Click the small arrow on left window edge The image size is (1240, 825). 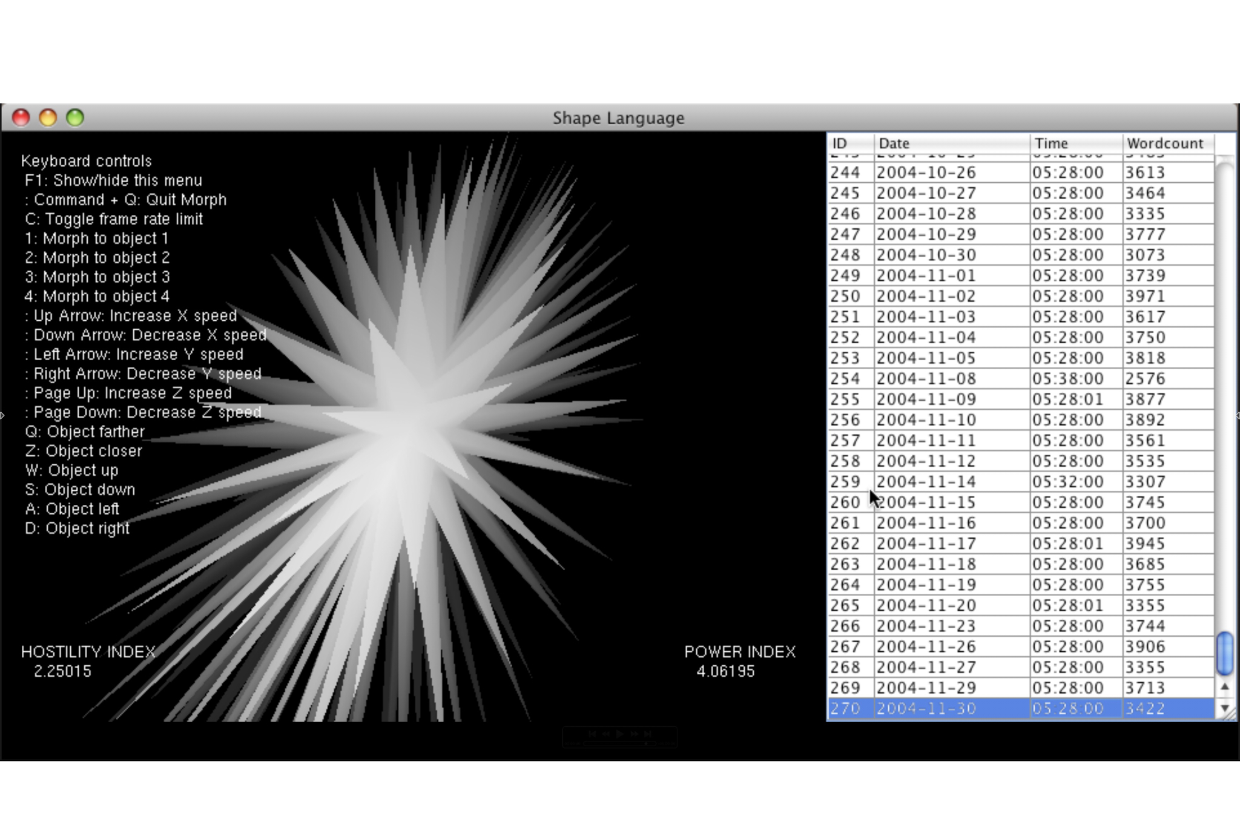tap(3, 415)
